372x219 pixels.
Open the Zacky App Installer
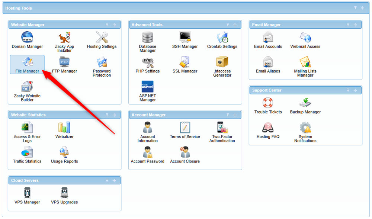[x=64, y=40]
